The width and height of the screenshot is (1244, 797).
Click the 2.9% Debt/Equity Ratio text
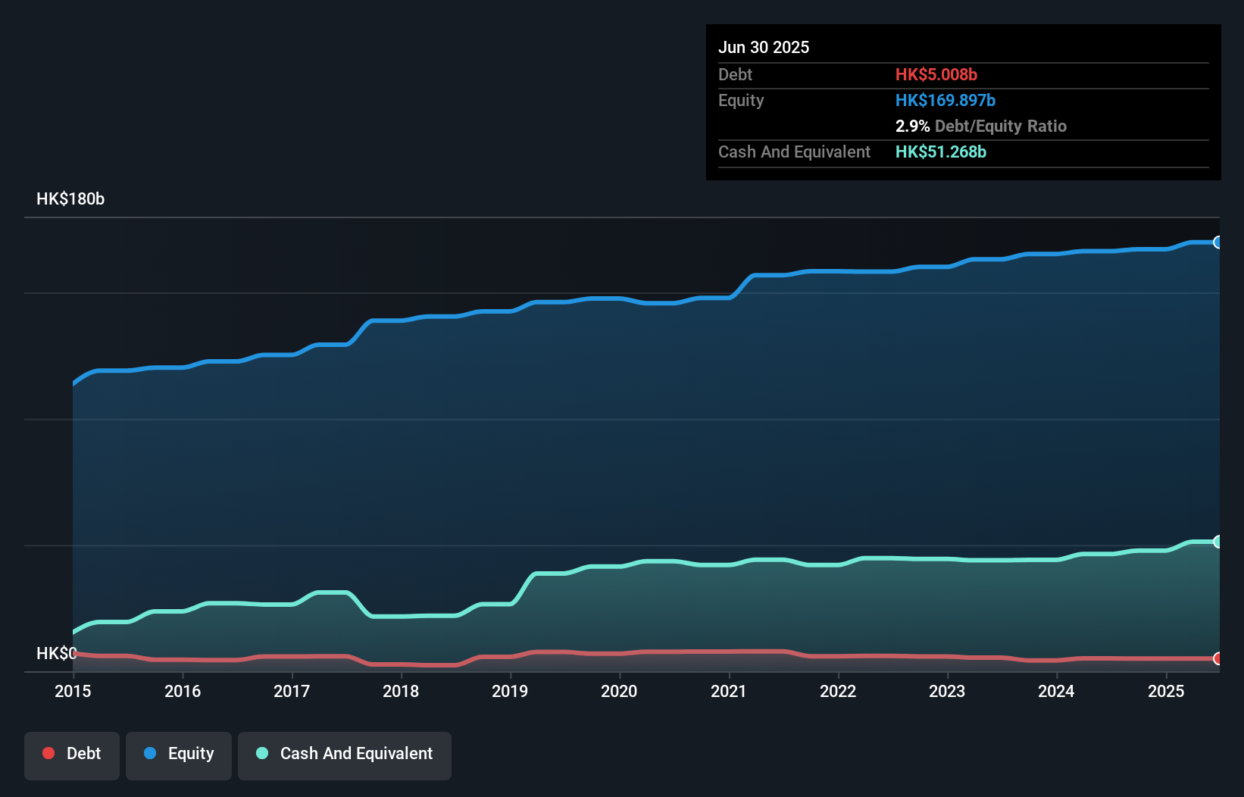tap(980, 126)
